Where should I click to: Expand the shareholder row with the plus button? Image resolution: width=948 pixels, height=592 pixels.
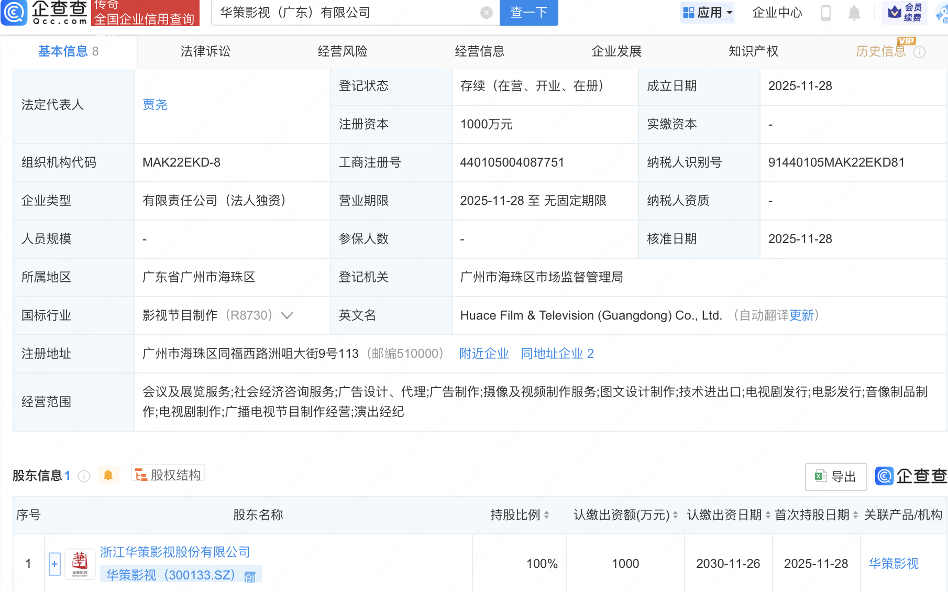click(x=54, y=564)
